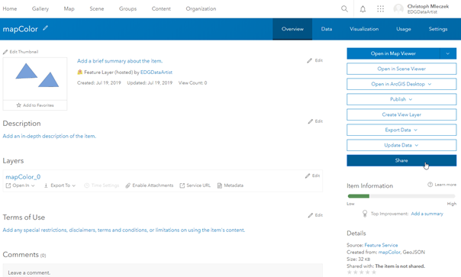Open Map in top navigation

69,9
